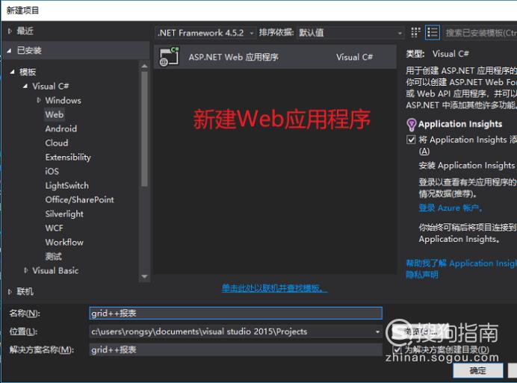Click the project name input field
The width and height of the screenshot is (517, 383).
coord(236,313)
